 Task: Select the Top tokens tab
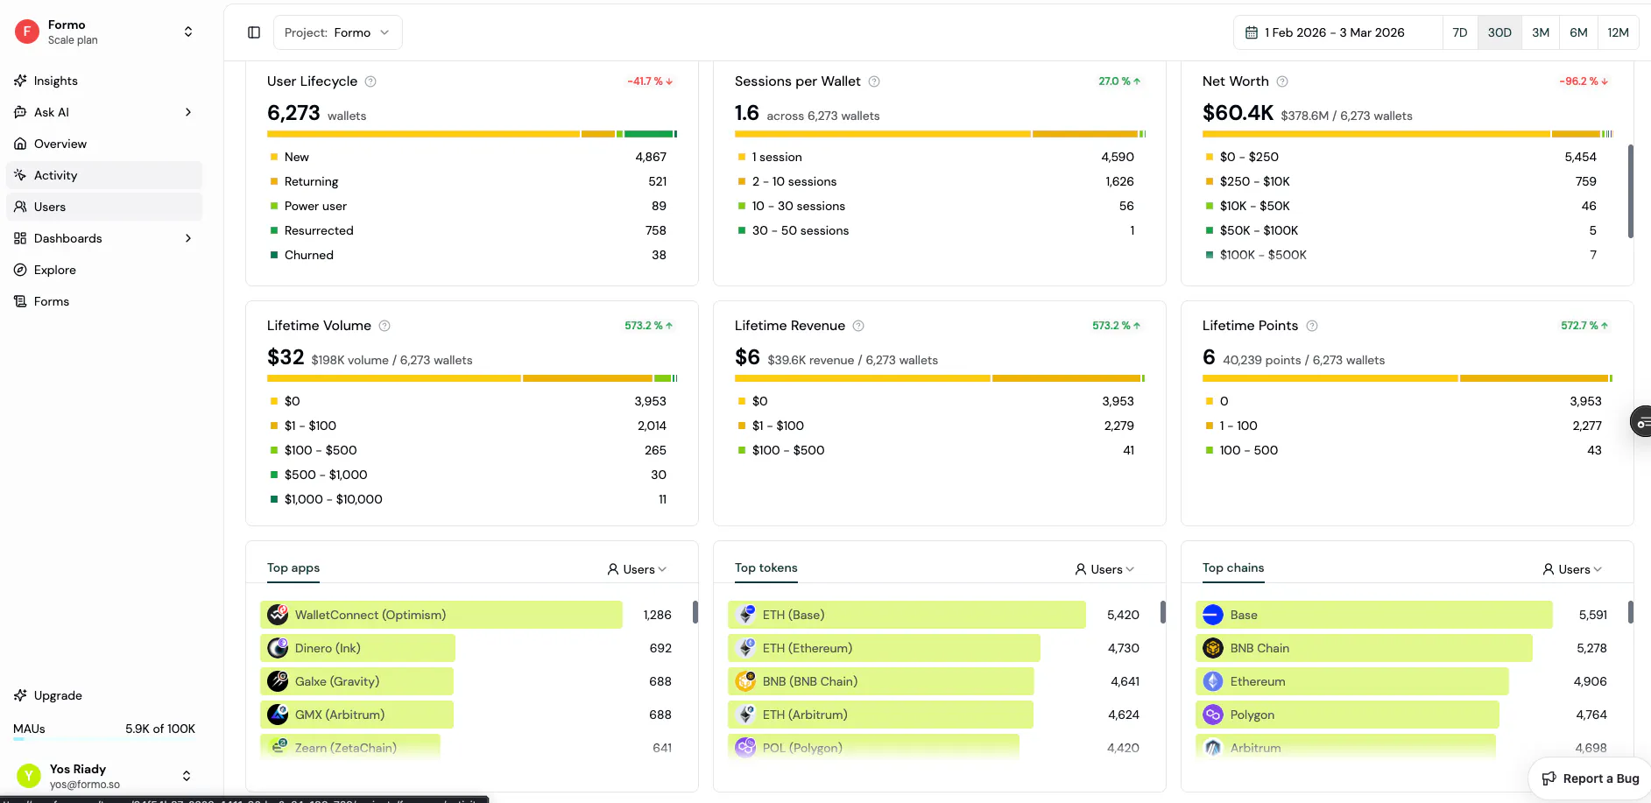tap(766, 567)
